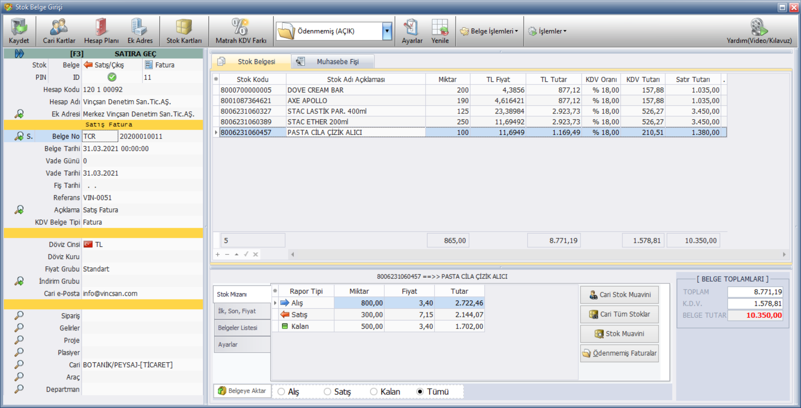Click magnifier icon for Cari row
801x408 pixels.
pyautogui.click(x=19, y=364)
